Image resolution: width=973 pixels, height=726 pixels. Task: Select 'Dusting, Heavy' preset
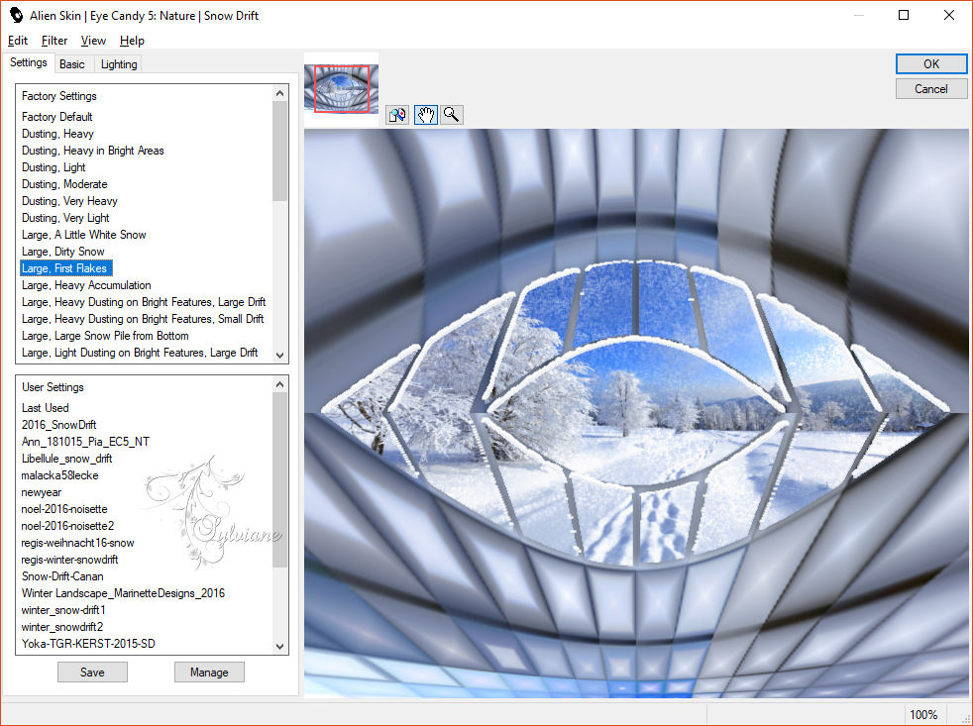57,134
